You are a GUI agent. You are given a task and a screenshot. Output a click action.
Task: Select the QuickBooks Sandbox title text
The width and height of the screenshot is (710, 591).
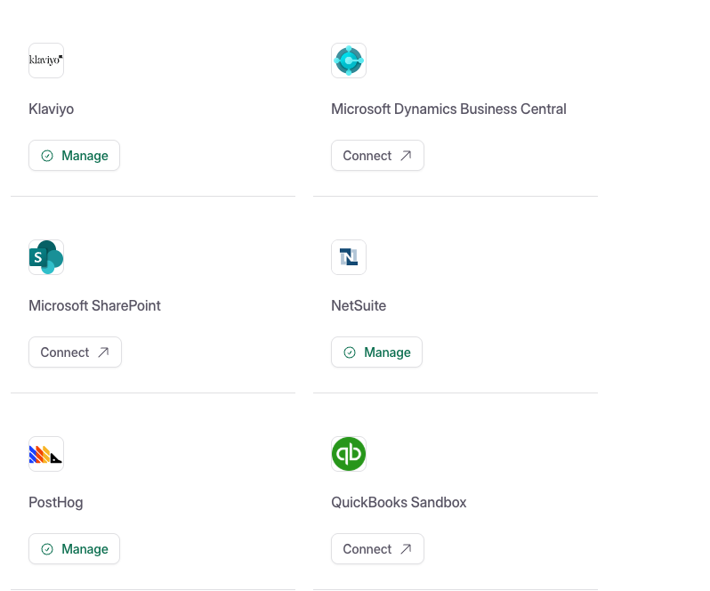[x=399, y=502]
